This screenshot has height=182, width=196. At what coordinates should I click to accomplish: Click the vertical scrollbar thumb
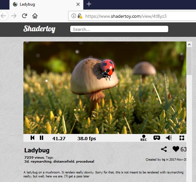point(189,61)
